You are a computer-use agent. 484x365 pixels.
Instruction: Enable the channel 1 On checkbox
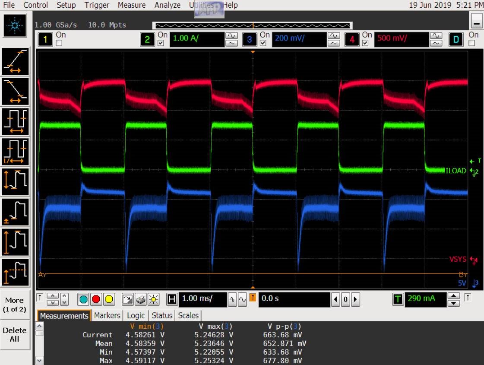coord(59,43)
